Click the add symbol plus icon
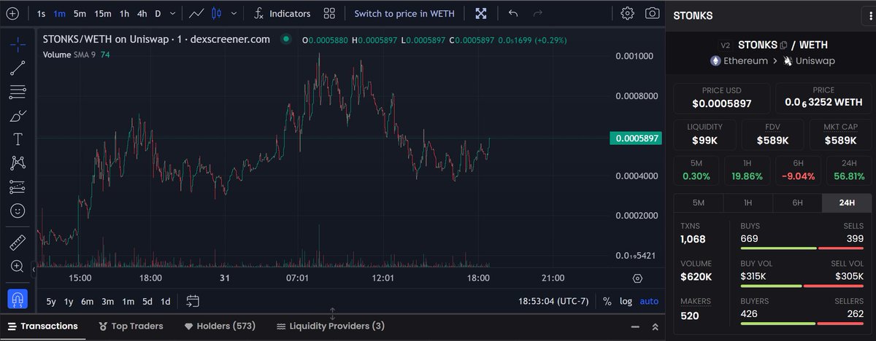876x341 pixels. 12,13
